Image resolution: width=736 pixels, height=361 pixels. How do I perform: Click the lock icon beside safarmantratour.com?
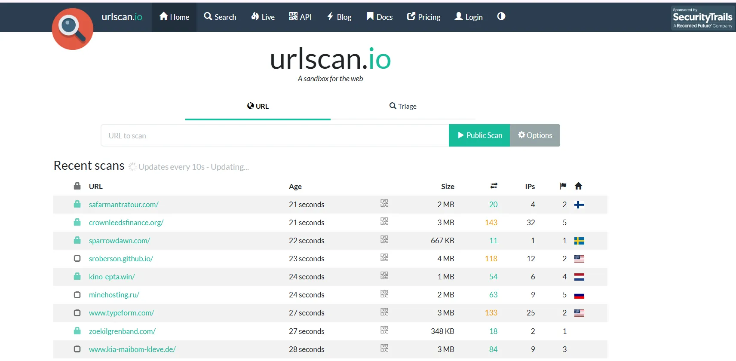click(77, 204)
